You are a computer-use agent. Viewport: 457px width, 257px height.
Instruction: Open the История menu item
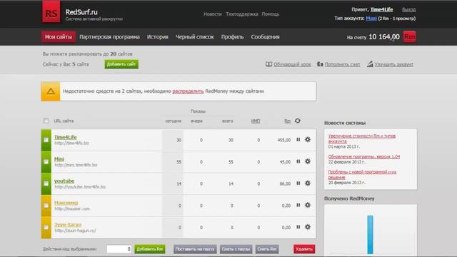158,37
